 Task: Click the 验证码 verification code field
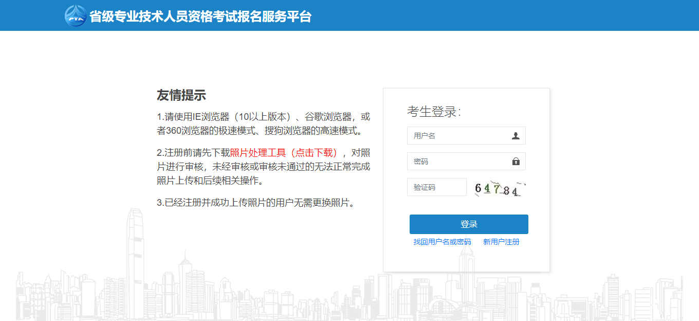point(437,187)
